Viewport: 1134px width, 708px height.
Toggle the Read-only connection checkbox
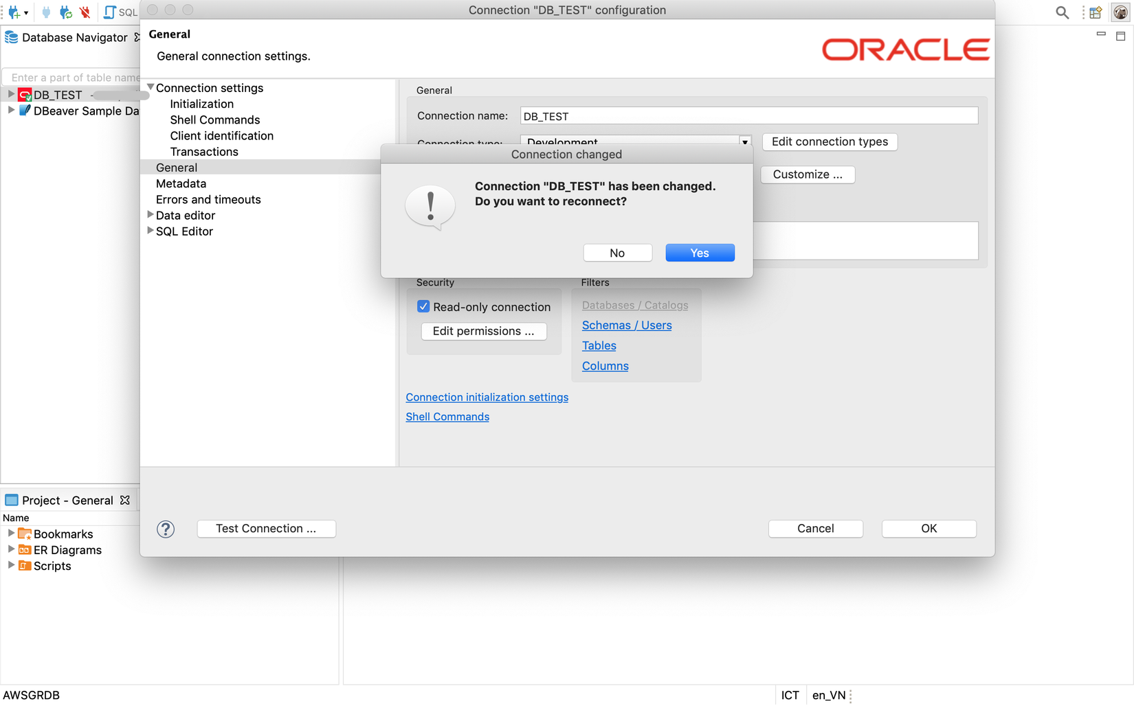(423, 306)
